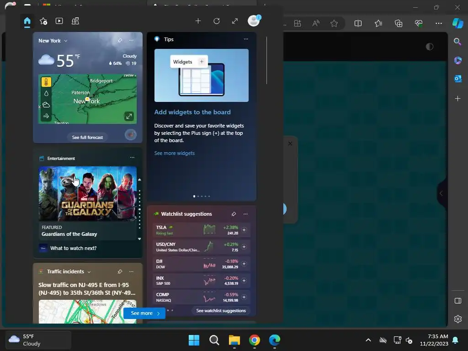Open Copilot in Edge

[457, 23]
